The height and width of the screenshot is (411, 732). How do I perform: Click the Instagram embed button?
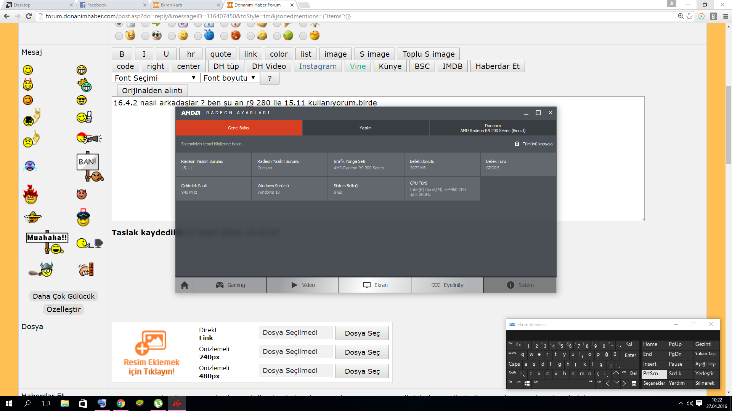click(x=318, y=66)
